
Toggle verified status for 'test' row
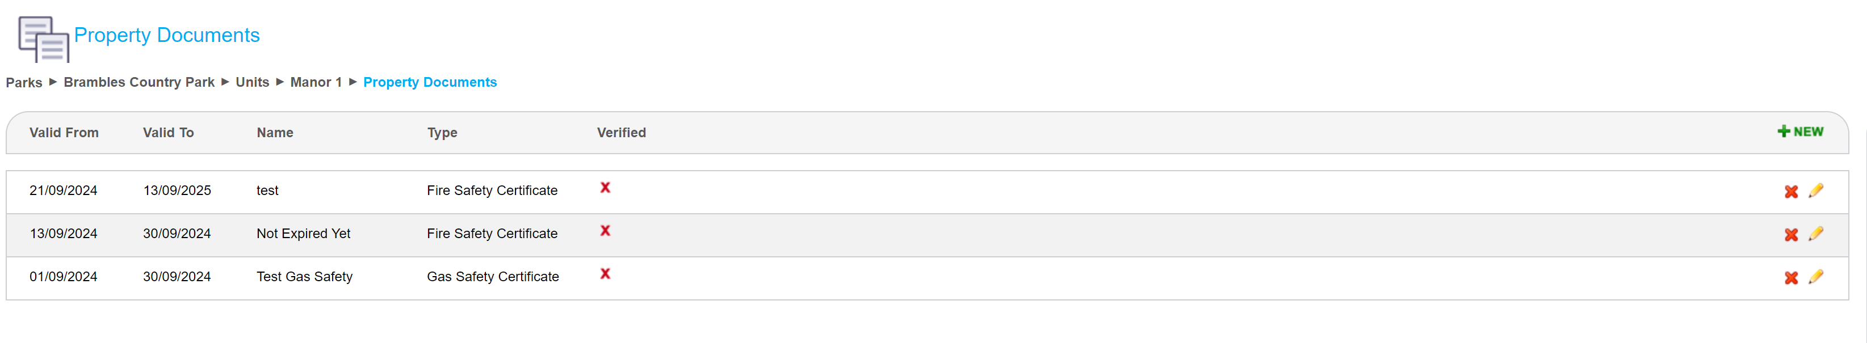(605, 188)
